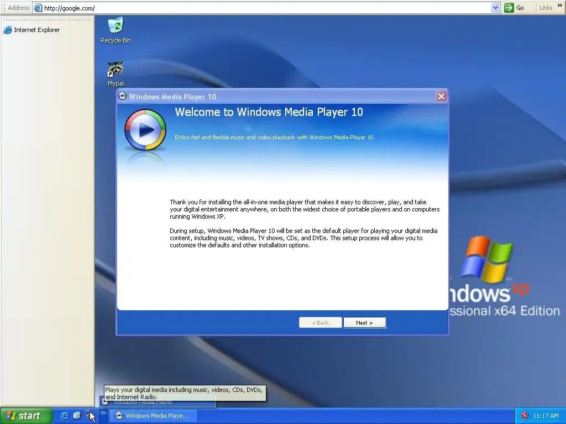Open the Recycle Bin desktop icon

point(116,30)
